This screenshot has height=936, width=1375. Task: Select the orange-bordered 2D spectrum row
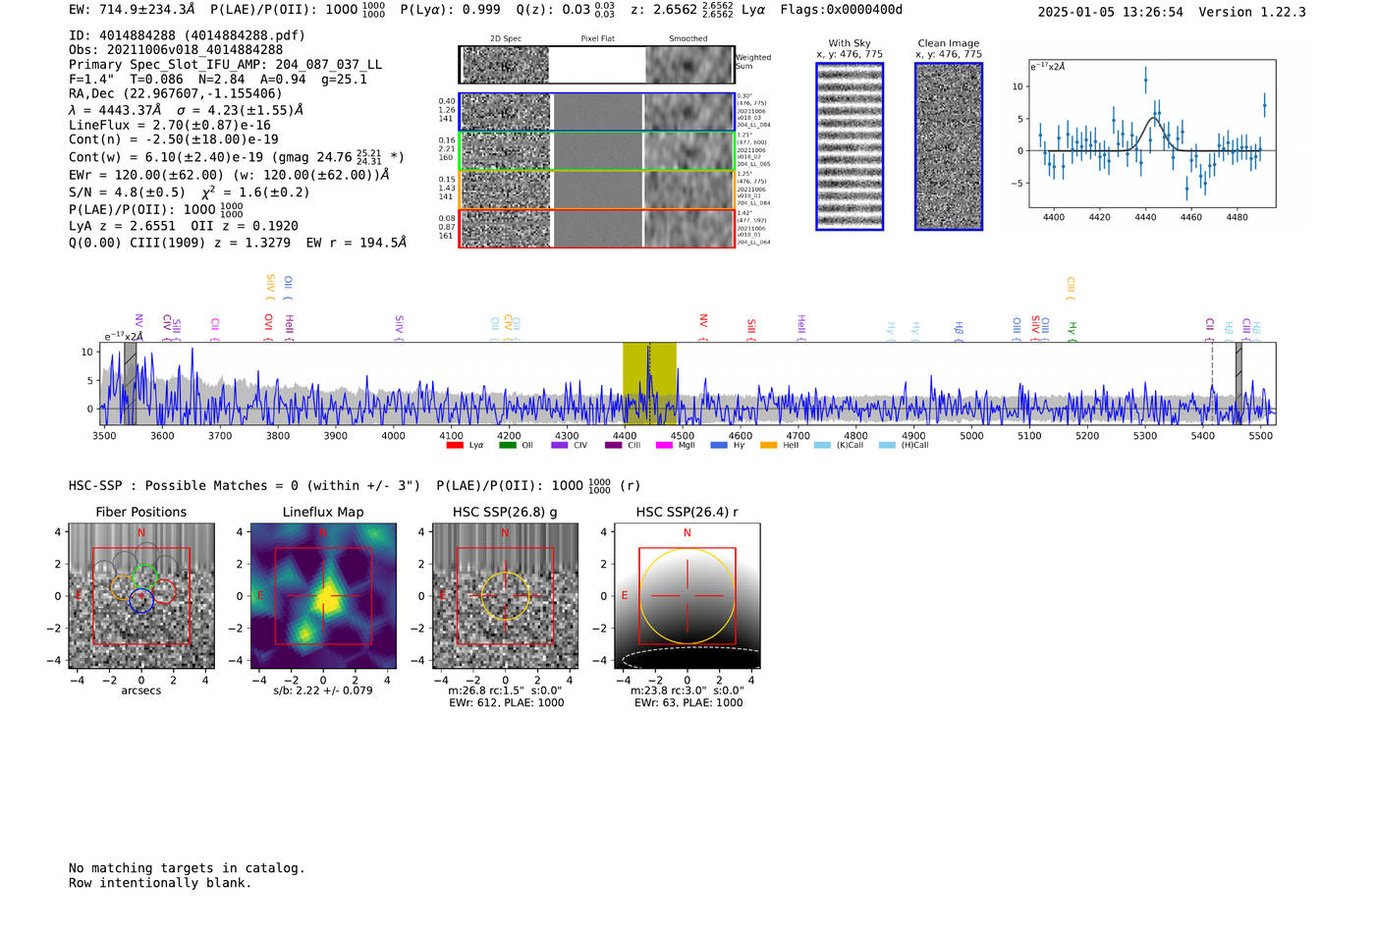pyautogui.click(x=597, y=190)
